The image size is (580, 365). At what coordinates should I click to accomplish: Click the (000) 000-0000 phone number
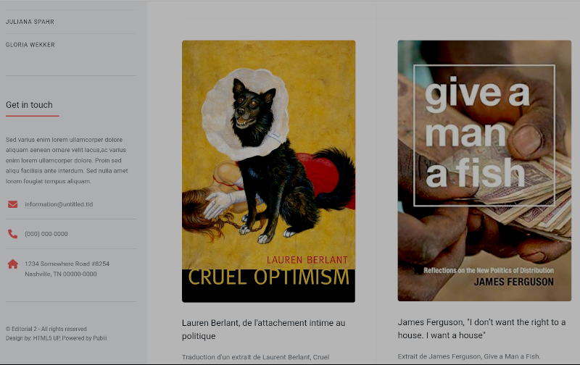46,234
